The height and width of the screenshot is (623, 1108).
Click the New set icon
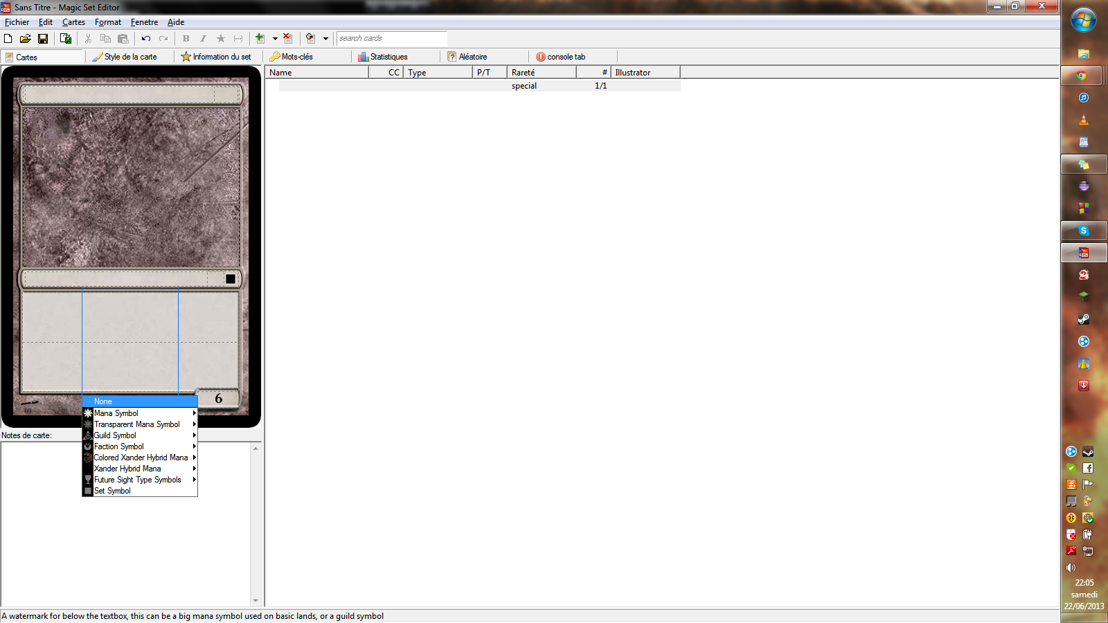click(x=8, y=39)
